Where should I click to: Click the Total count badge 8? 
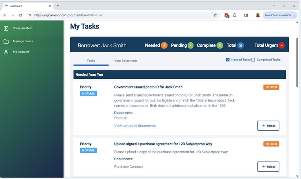[241, 45]
